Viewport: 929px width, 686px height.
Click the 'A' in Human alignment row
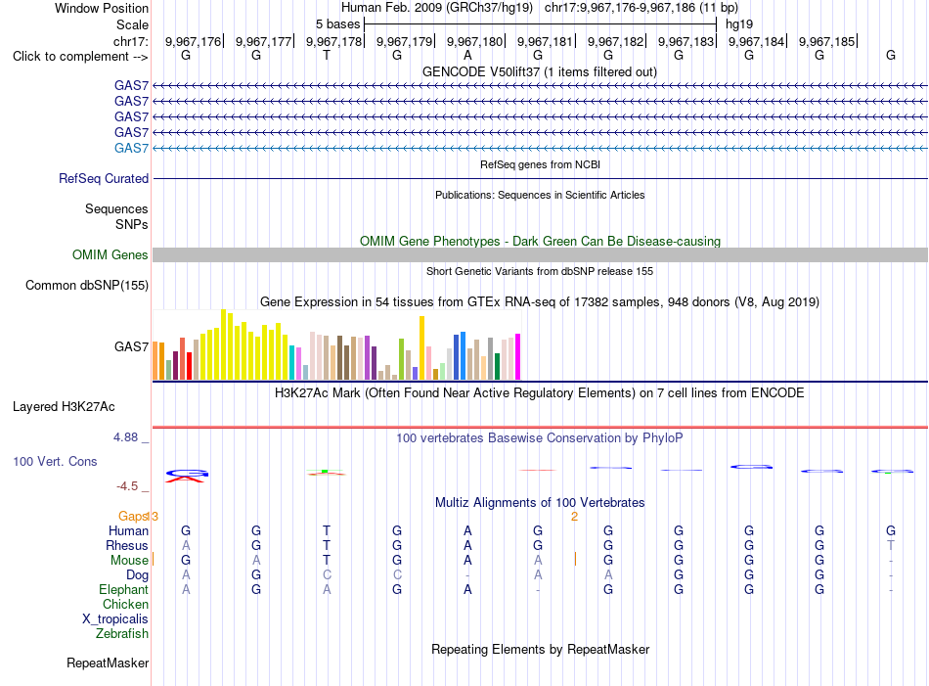[467, 530]
